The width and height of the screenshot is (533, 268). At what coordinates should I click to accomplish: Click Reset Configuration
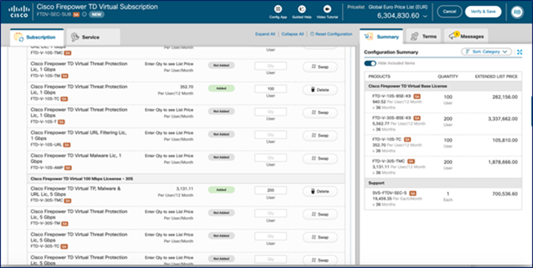pos(331,34)
